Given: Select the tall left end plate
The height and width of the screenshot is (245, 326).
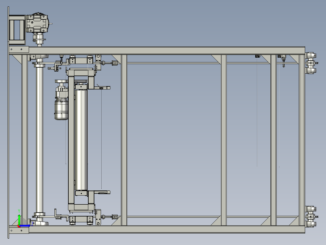Looking at the screenshot, I should [8, 122].
